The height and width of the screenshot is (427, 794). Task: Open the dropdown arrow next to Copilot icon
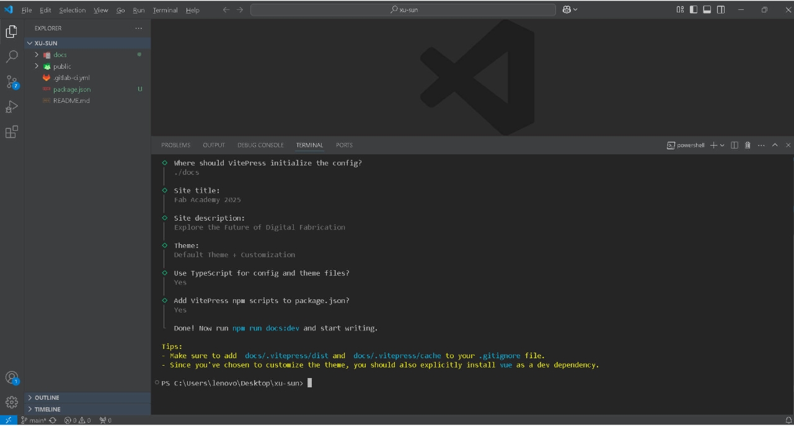tap(576, 9)
